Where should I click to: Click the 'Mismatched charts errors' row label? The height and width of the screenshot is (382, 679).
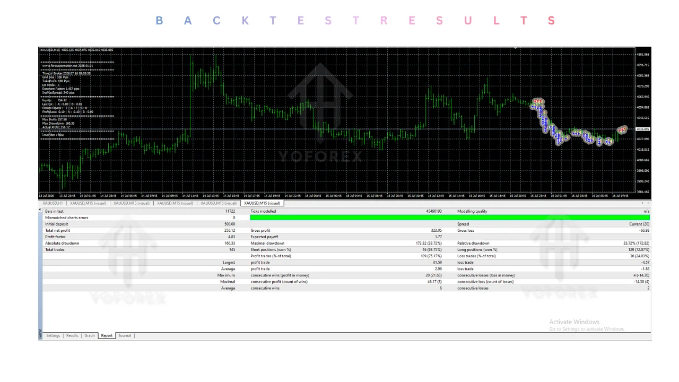coord(67,218)
